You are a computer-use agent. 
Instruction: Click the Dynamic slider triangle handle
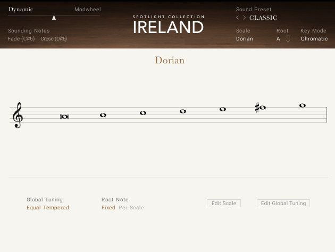click(54, 18)
